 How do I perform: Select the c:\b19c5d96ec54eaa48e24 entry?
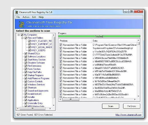coord(106,81)
